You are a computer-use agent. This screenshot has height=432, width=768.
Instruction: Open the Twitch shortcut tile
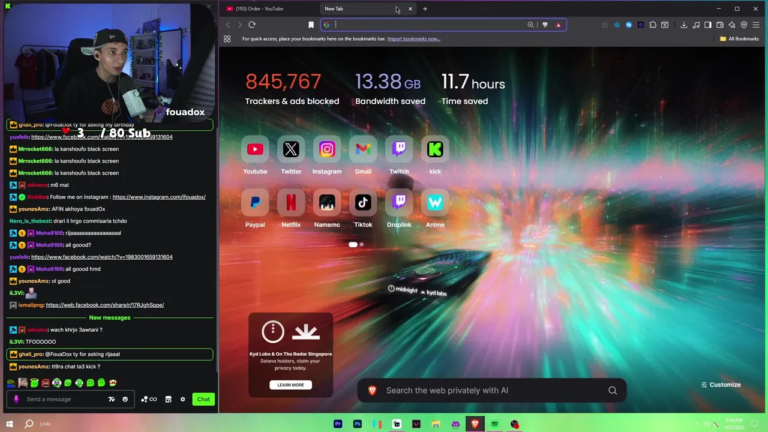399,155
